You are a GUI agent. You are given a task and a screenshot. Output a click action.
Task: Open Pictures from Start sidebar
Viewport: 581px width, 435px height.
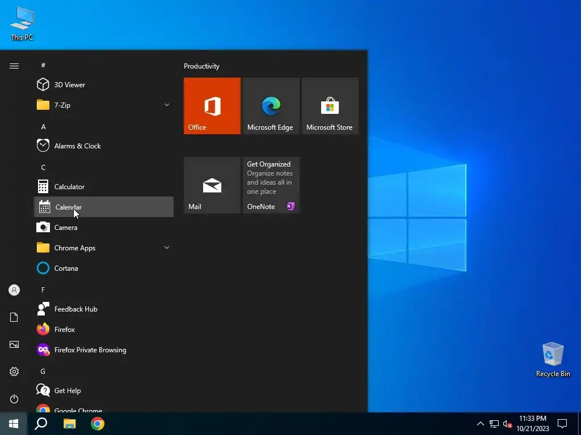coord(14,344)
